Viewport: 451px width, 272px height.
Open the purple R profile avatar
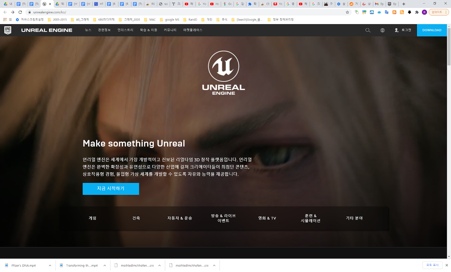[424, 12]
